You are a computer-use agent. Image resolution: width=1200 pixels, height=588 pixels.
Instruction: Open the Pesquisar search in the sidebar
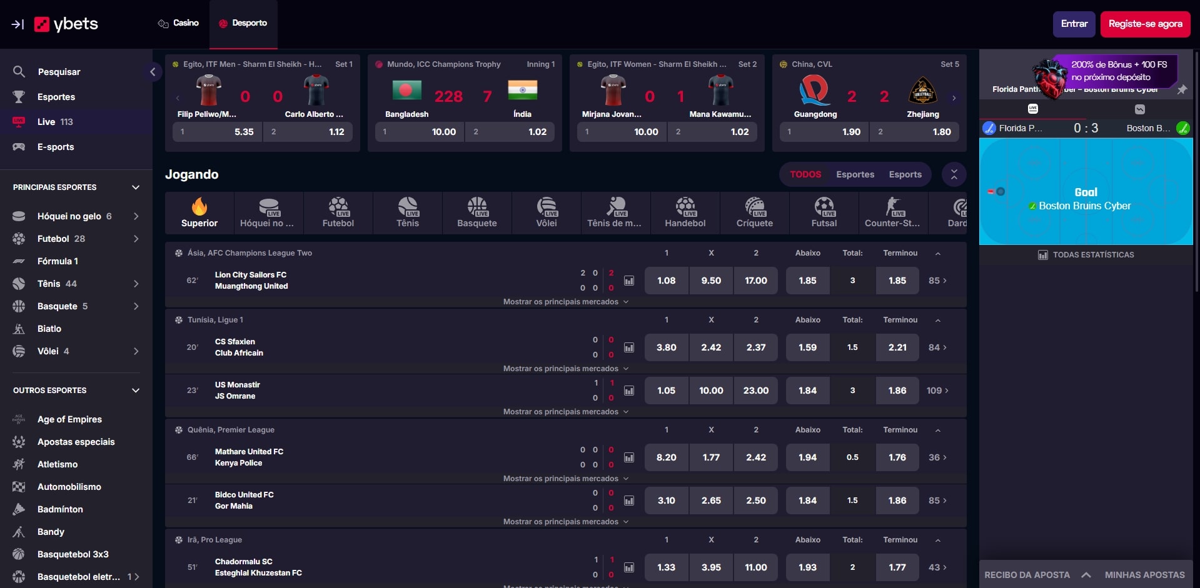(x=58, y=71)
